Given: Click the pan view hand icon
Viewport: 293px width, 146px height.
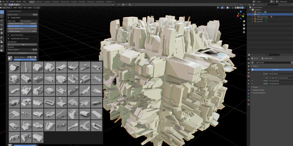Looking at the screenshot, I should (x=244, y=25).
